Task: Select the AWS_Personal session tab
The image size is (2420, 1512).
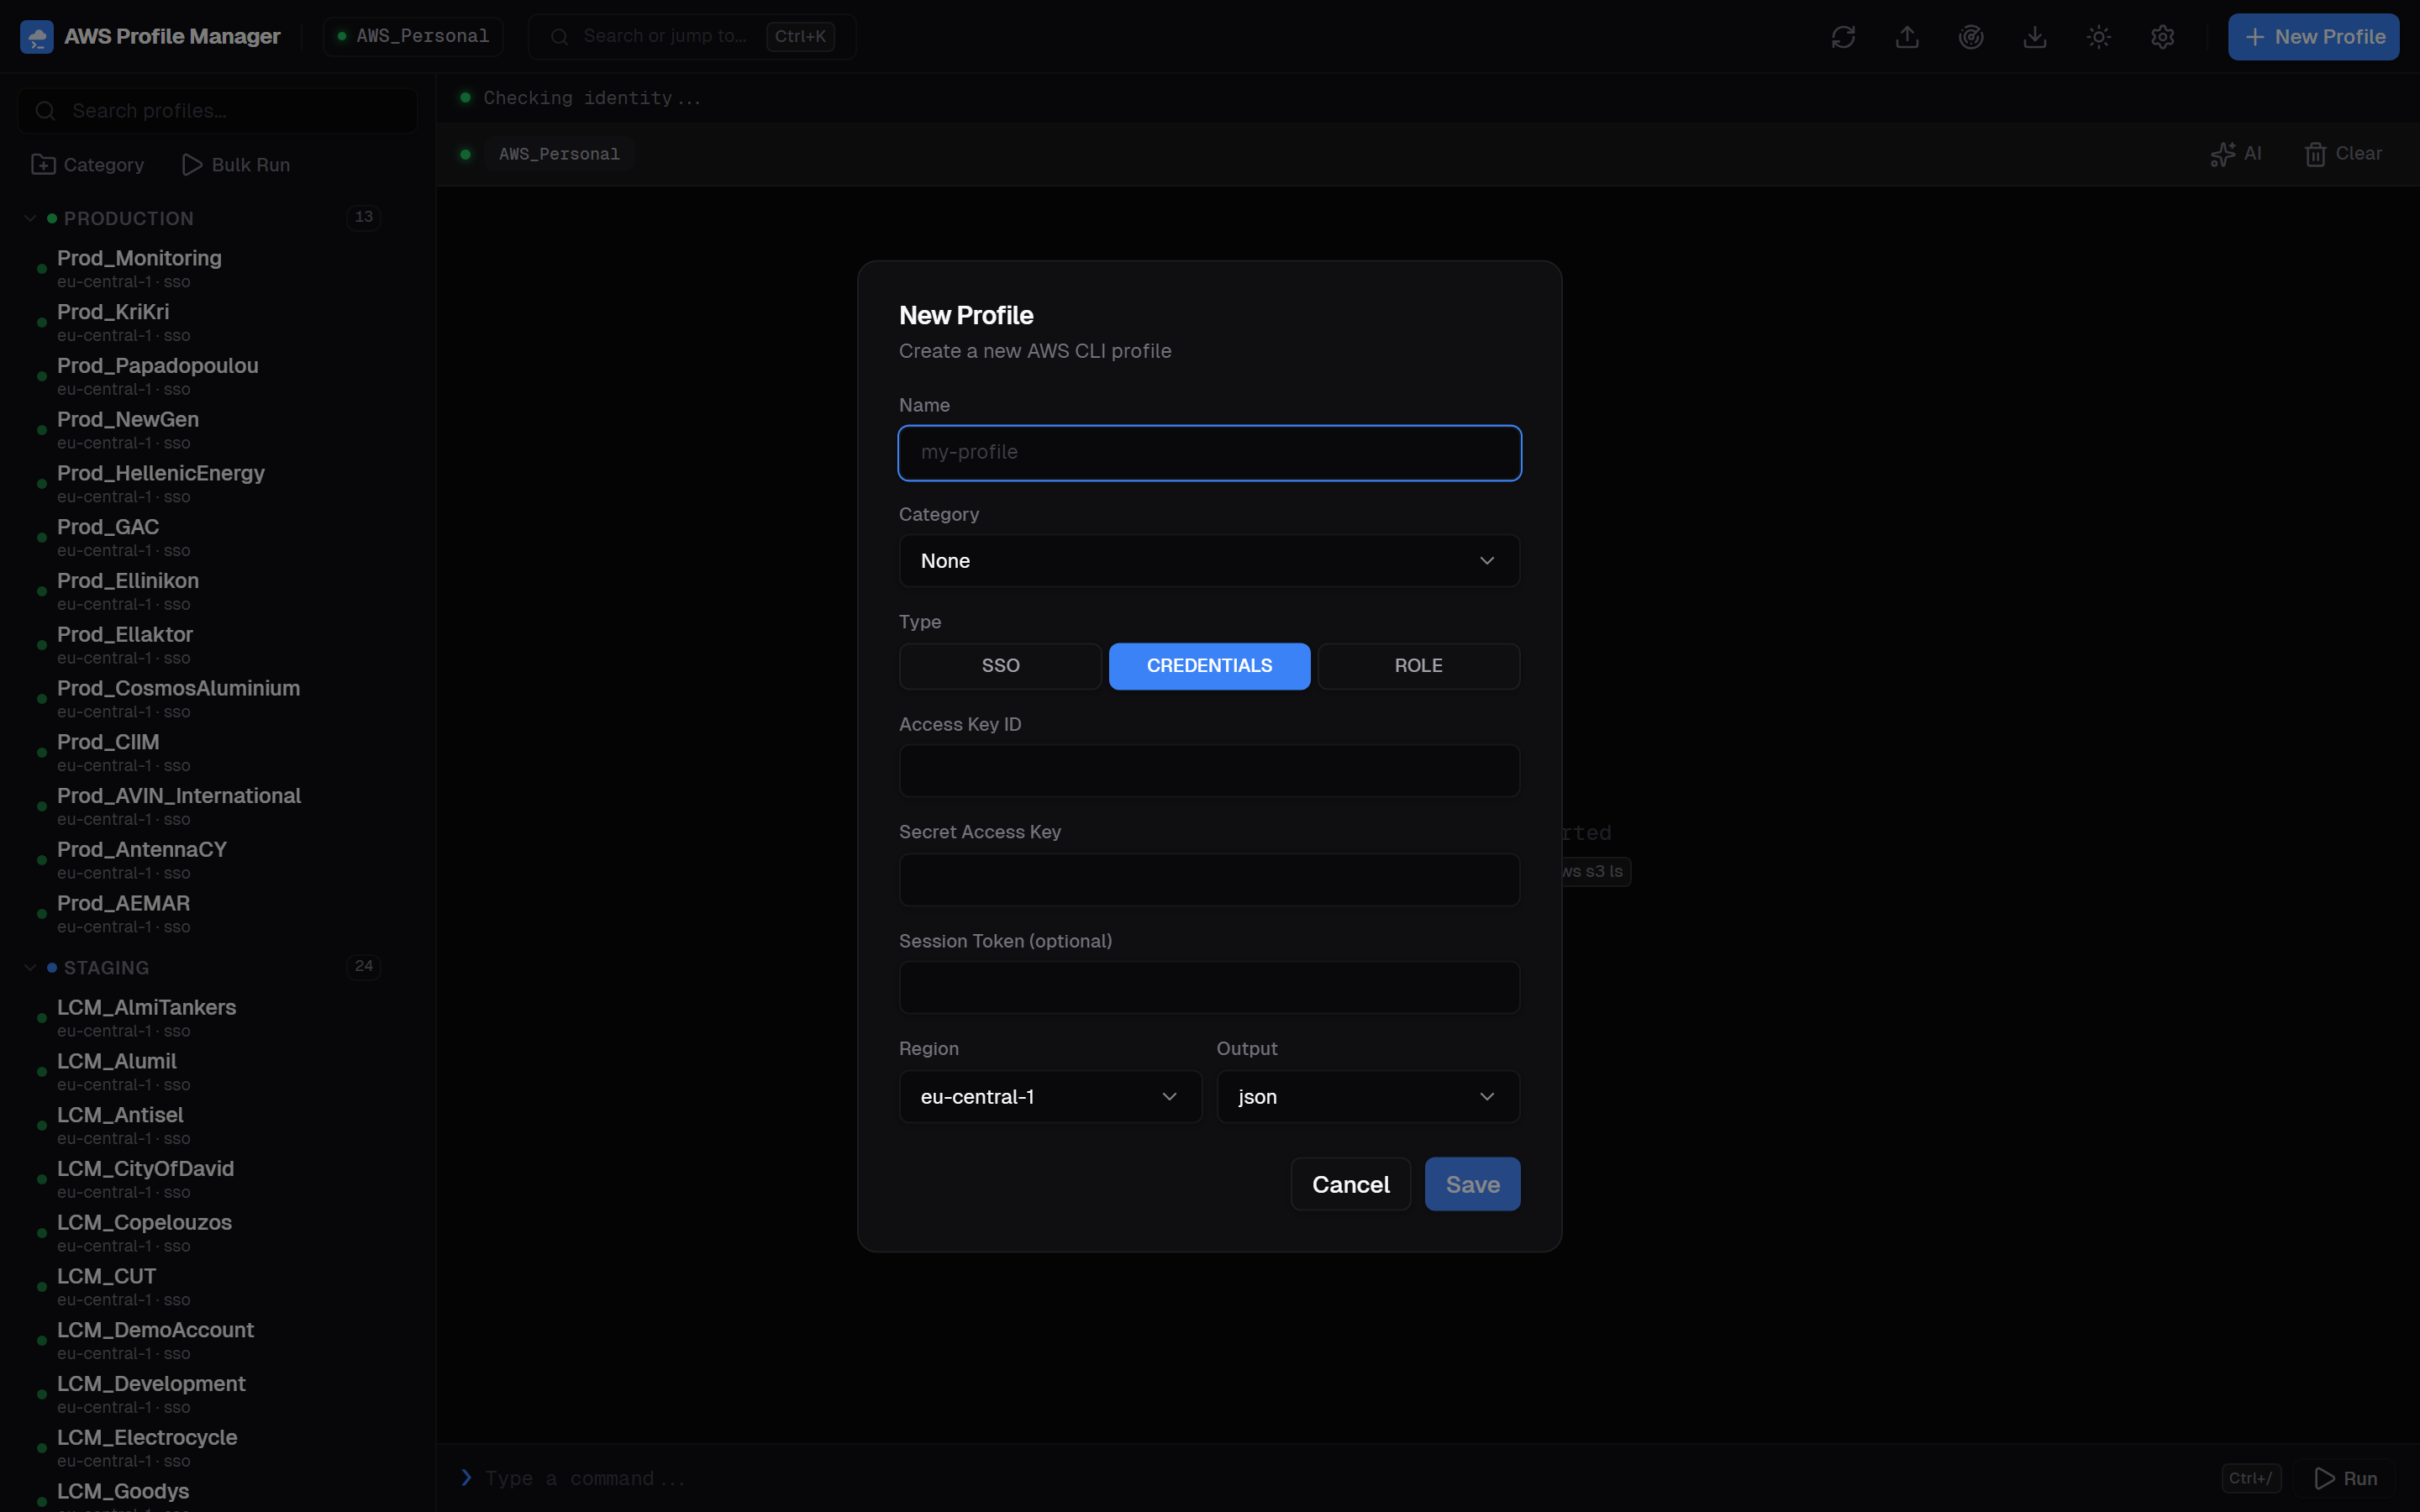Action: [557, 154]
